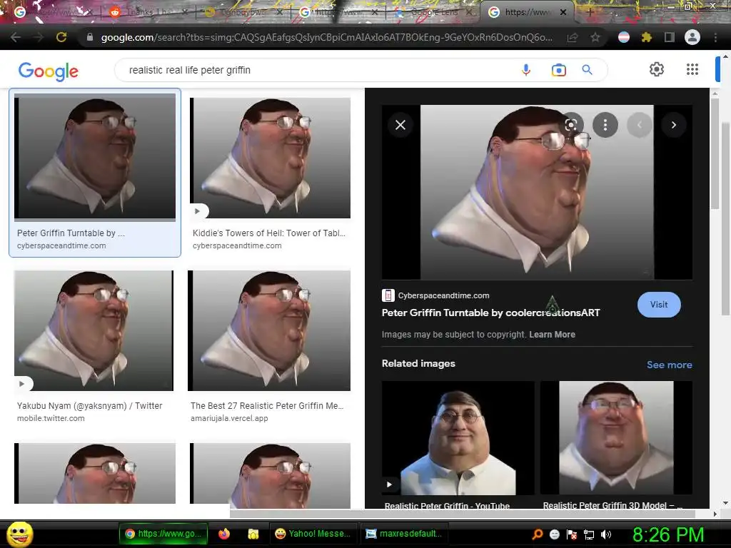Open 'Realistic Peter Griffin 3D Model' related image
This screenshot has height=548, width=731.
[616, 438]
